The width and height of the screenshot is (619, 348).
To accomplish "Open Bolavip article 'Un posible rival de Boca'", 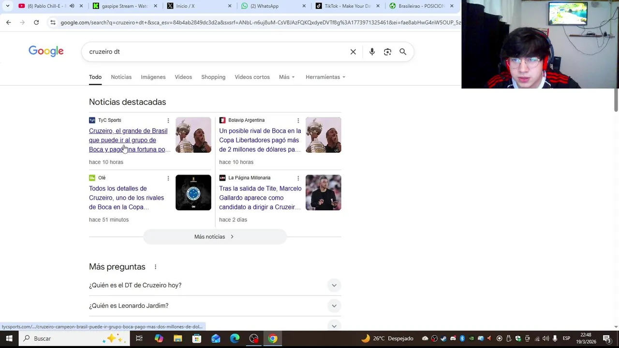I will [260, 140].
